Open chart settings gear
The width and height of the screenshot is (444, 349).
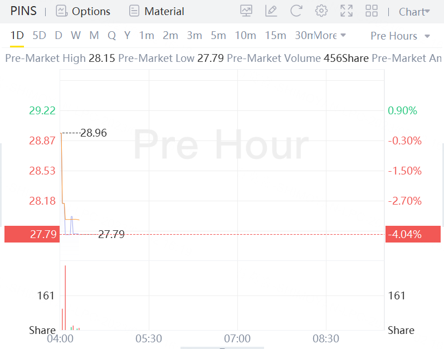[321, 11]
